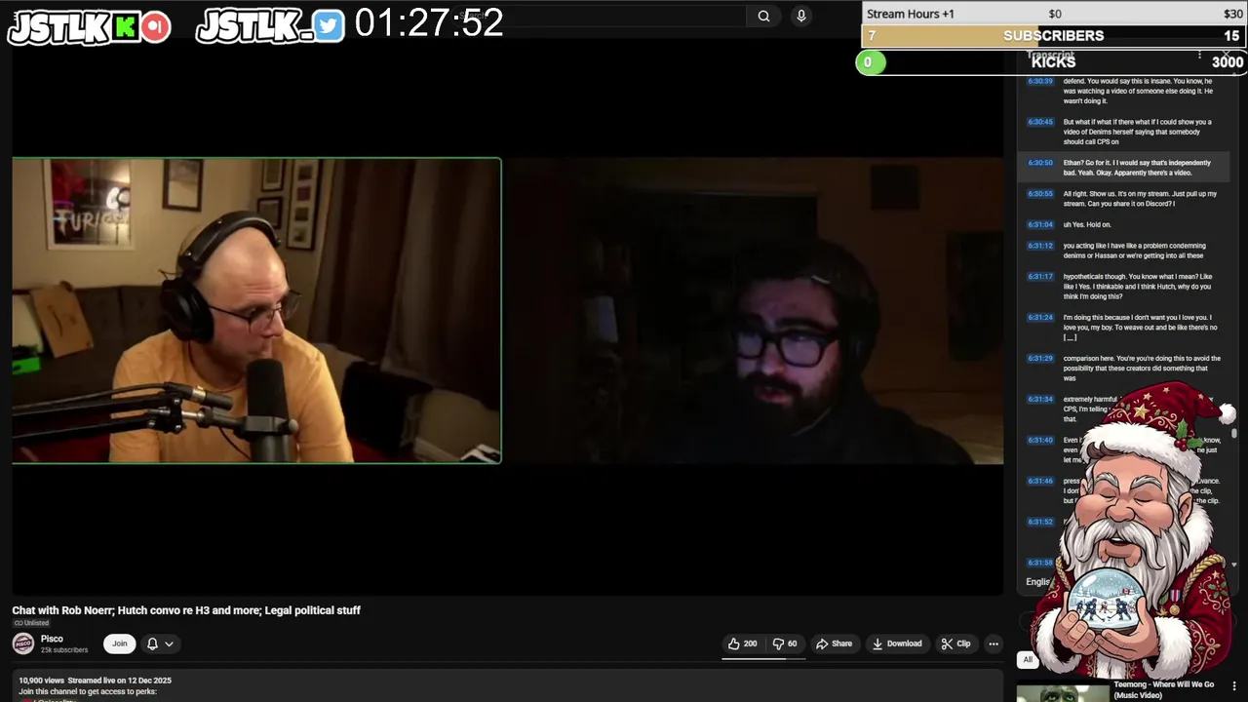Jump to transcript timestamp 6:31:24

click(x=1040, y=317)
